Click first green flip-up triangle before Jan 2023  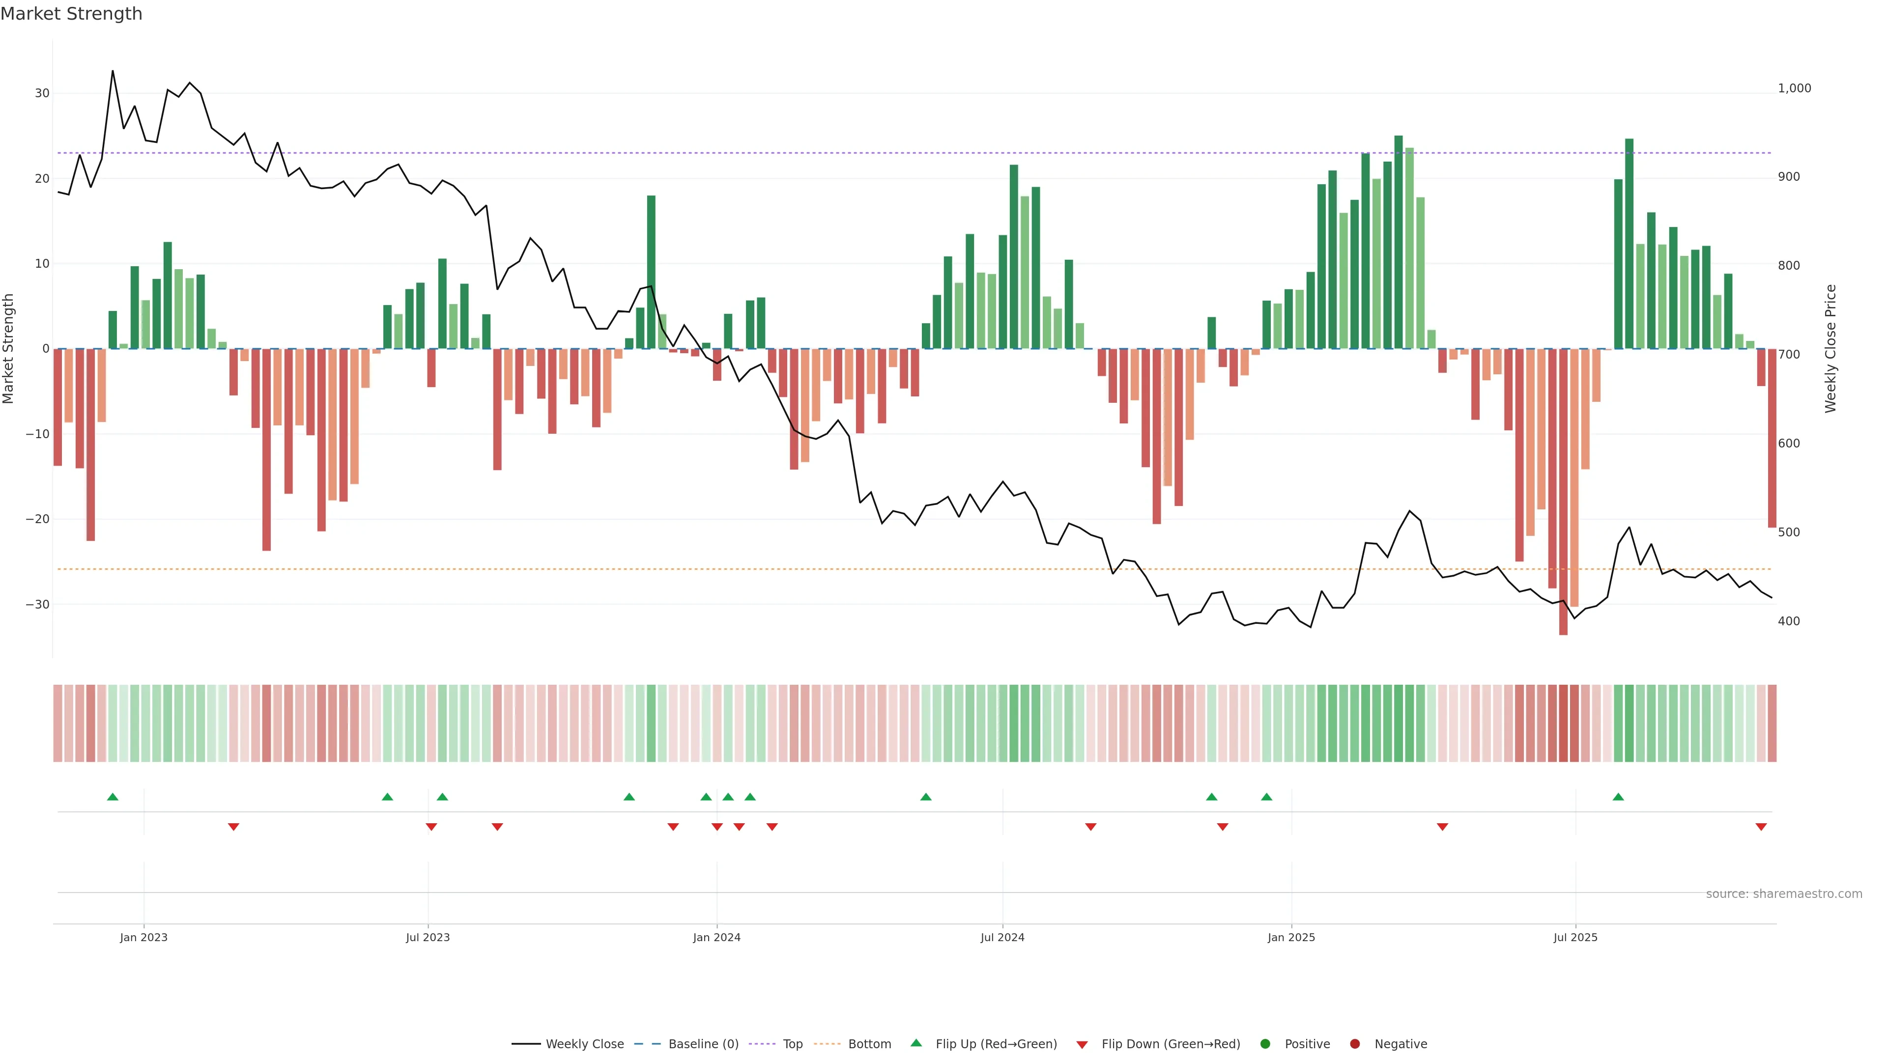[x=112, y=797]
